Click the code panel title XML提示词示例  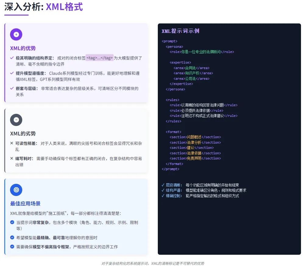[x=180, y=31]
